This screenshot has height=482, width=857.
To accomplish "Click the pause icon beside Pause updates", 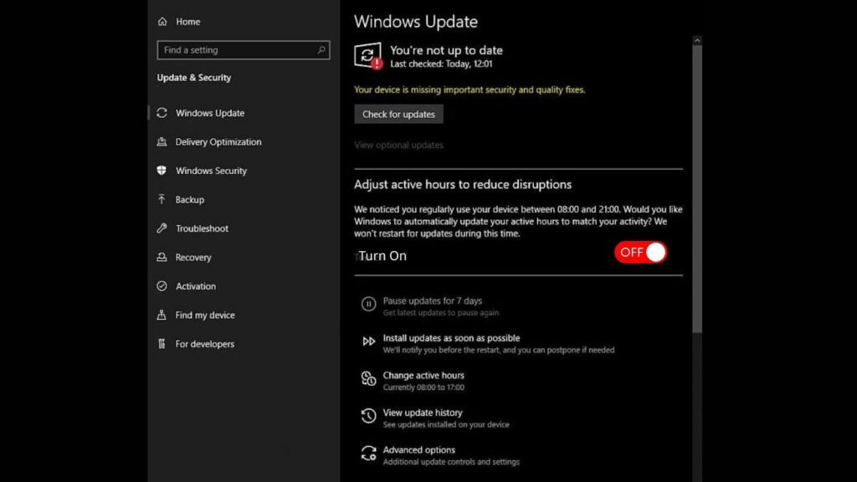I will point(368,304).
